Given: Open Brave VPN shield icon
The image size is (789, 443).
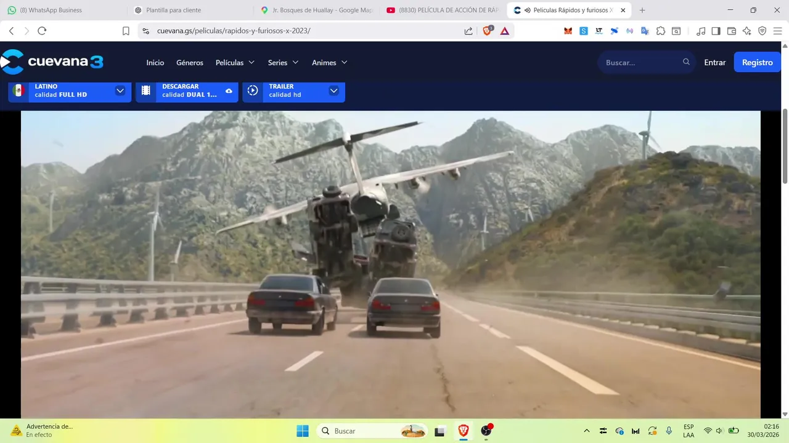Looking at the screenshot, I should click(x=762, y=31).
